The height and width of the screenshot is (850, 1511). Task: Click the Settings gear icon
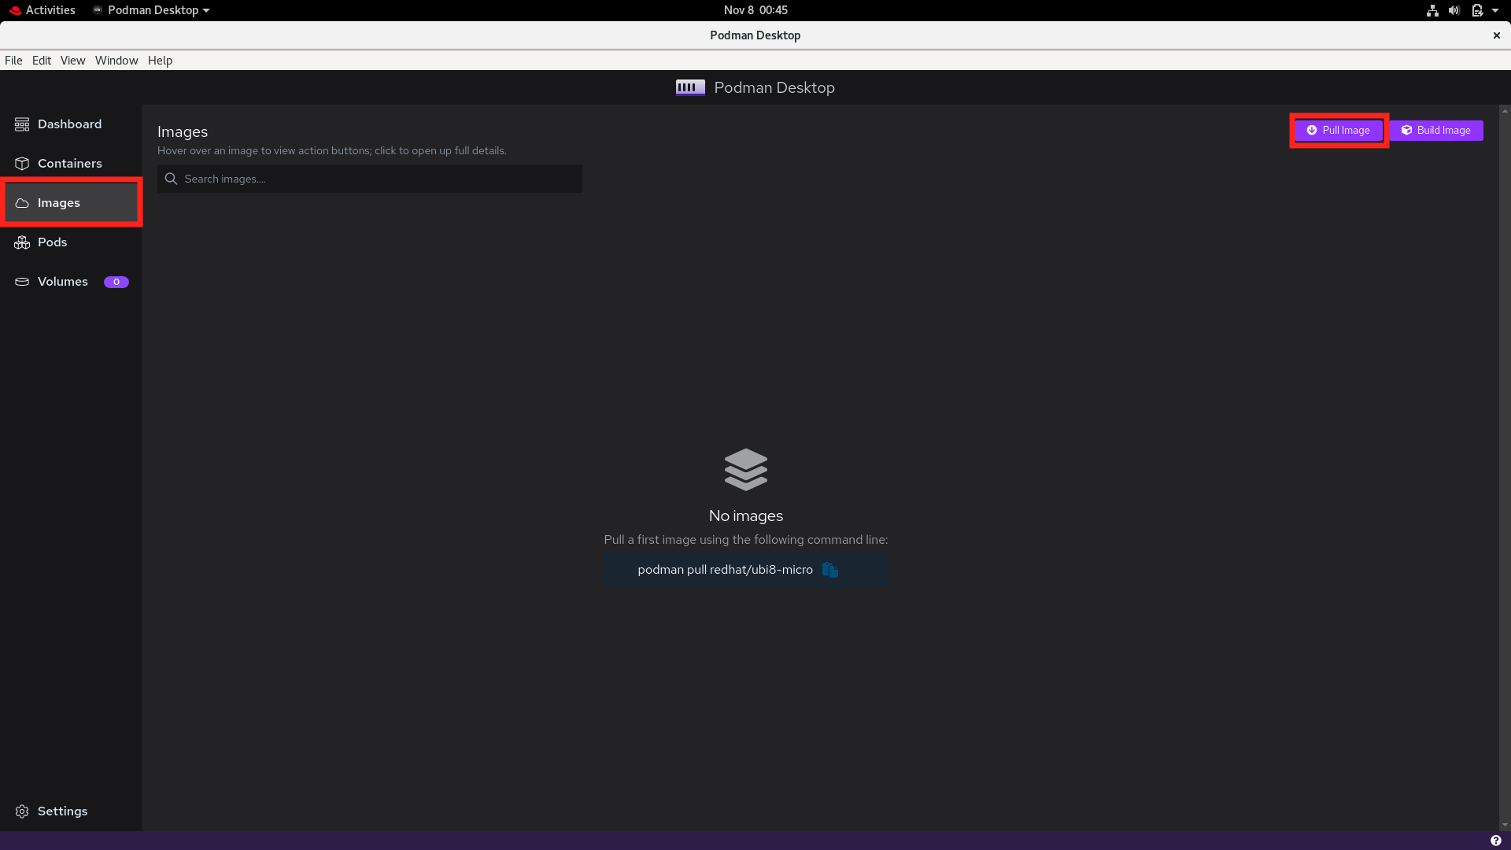[x=21, y=811]
